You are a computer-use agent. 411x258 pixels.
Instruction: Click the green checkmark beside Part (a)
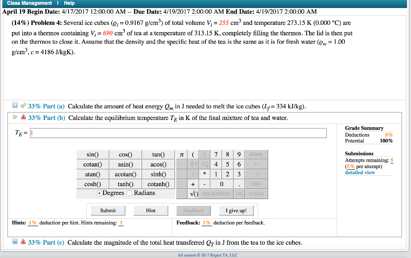pos(23,106)
